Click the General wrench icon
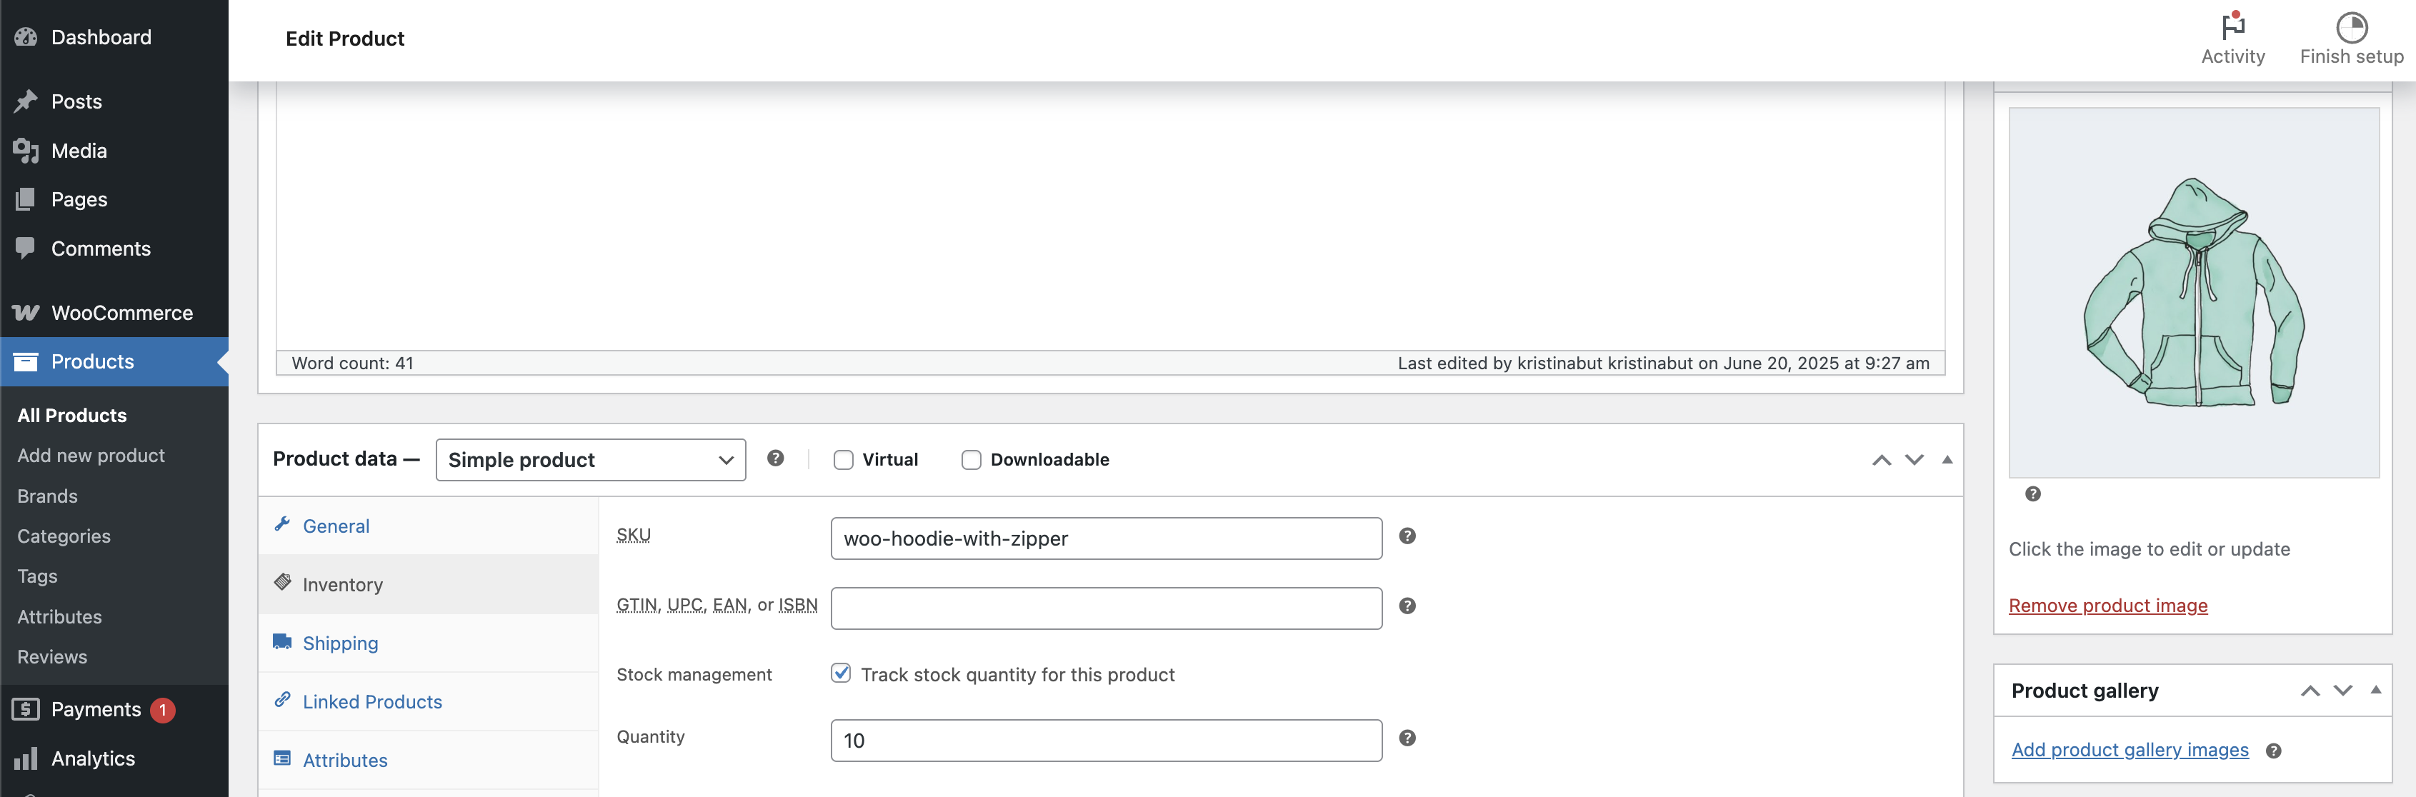Image resolution: width=2416 pixels, height=797 pixels. click(x=282, y=524)
